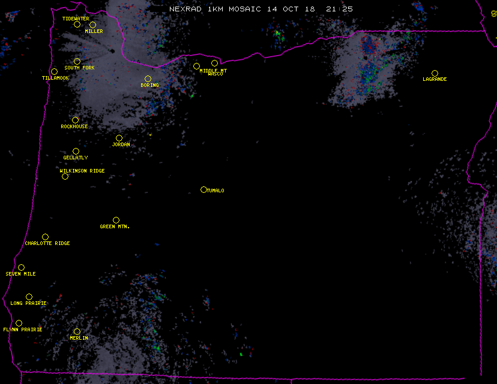Click the WILKINSON RIDGE text label
The width and height of the screenshot is (497, 384).
tap(83, 171)
